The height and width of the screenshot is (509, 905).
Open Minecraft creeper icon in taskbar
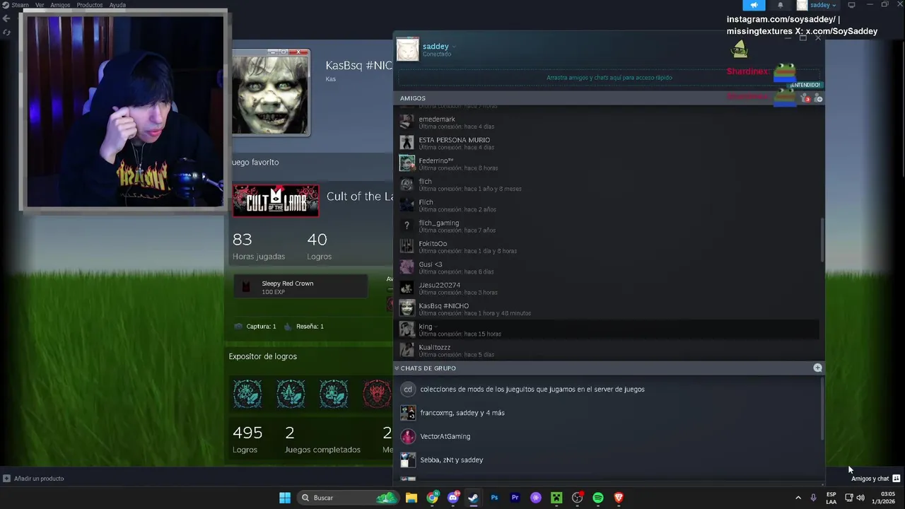[556, 498]
